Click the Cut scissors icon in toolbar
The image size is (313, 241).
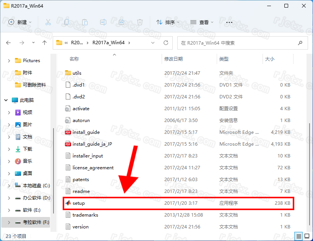click(48, 22)
